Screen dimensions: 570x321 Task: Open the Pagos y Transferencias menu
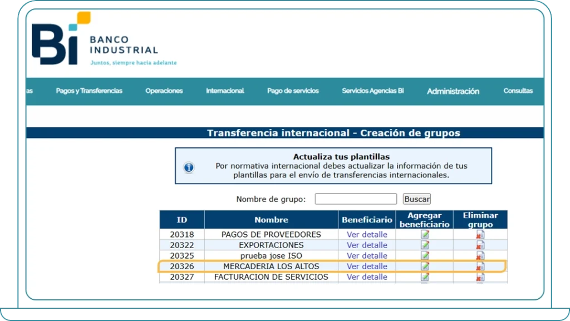coord(89,91)
